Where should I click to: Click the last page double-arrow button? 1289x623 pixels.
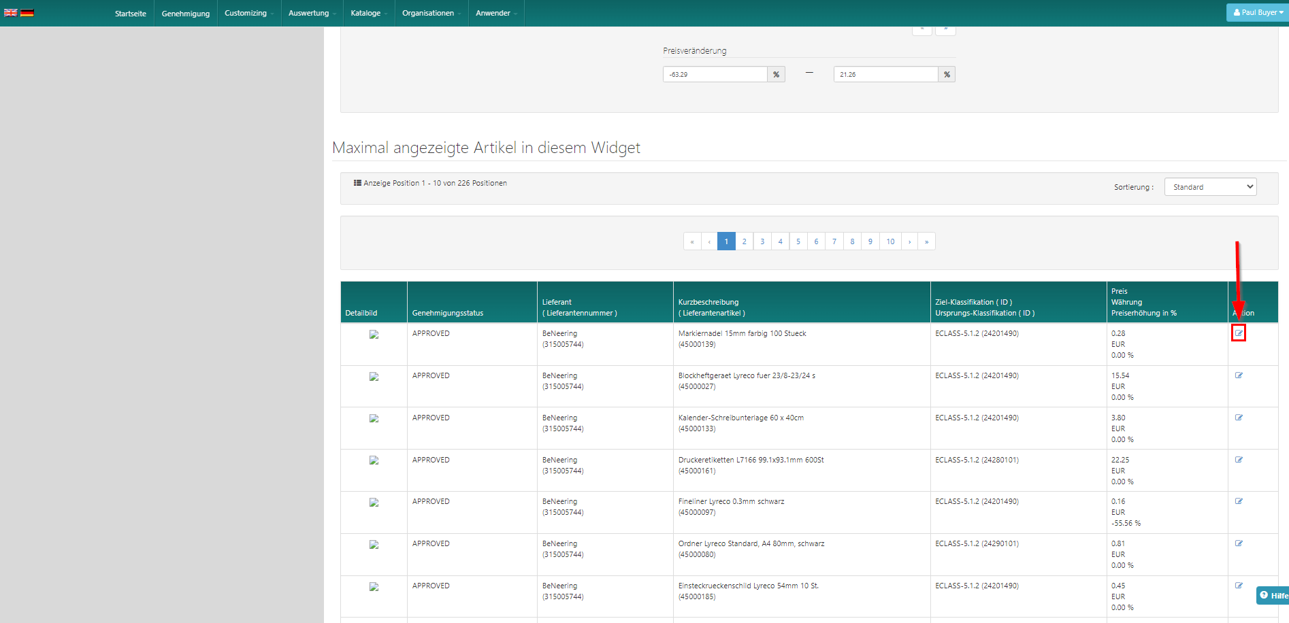[926, 241]
